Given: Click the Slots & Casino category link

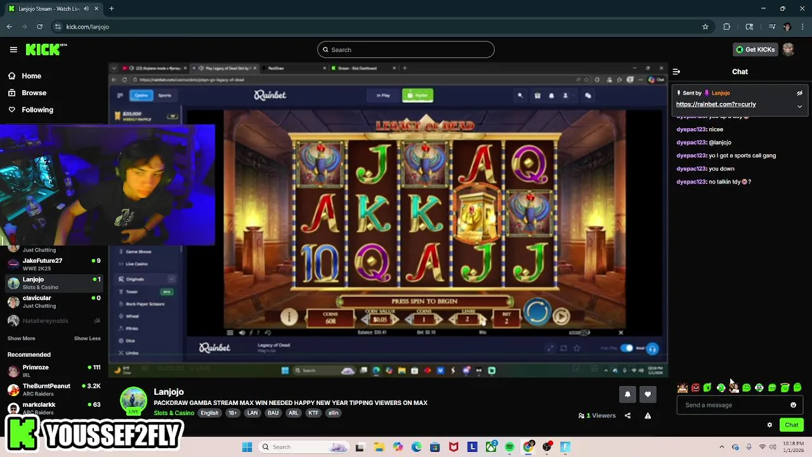Looking at the screenshot, I should pos(174,413).
